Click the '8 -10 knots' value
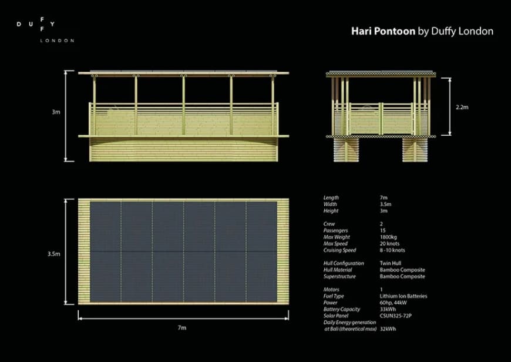Screen dimensions: 511x362 [x=392, y=250]
